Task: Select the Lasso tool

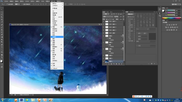Action: click(x=2, y=15)
